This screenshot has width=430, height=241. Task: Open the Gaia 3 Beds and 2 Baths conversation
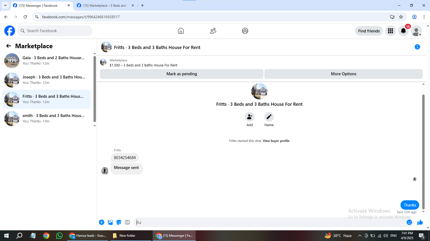click(46, 61)
